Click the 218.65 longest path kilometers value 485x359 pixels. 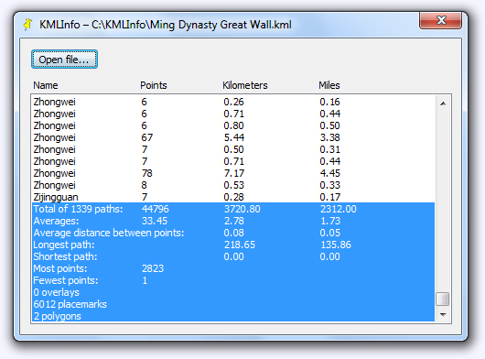click(240, 245)
